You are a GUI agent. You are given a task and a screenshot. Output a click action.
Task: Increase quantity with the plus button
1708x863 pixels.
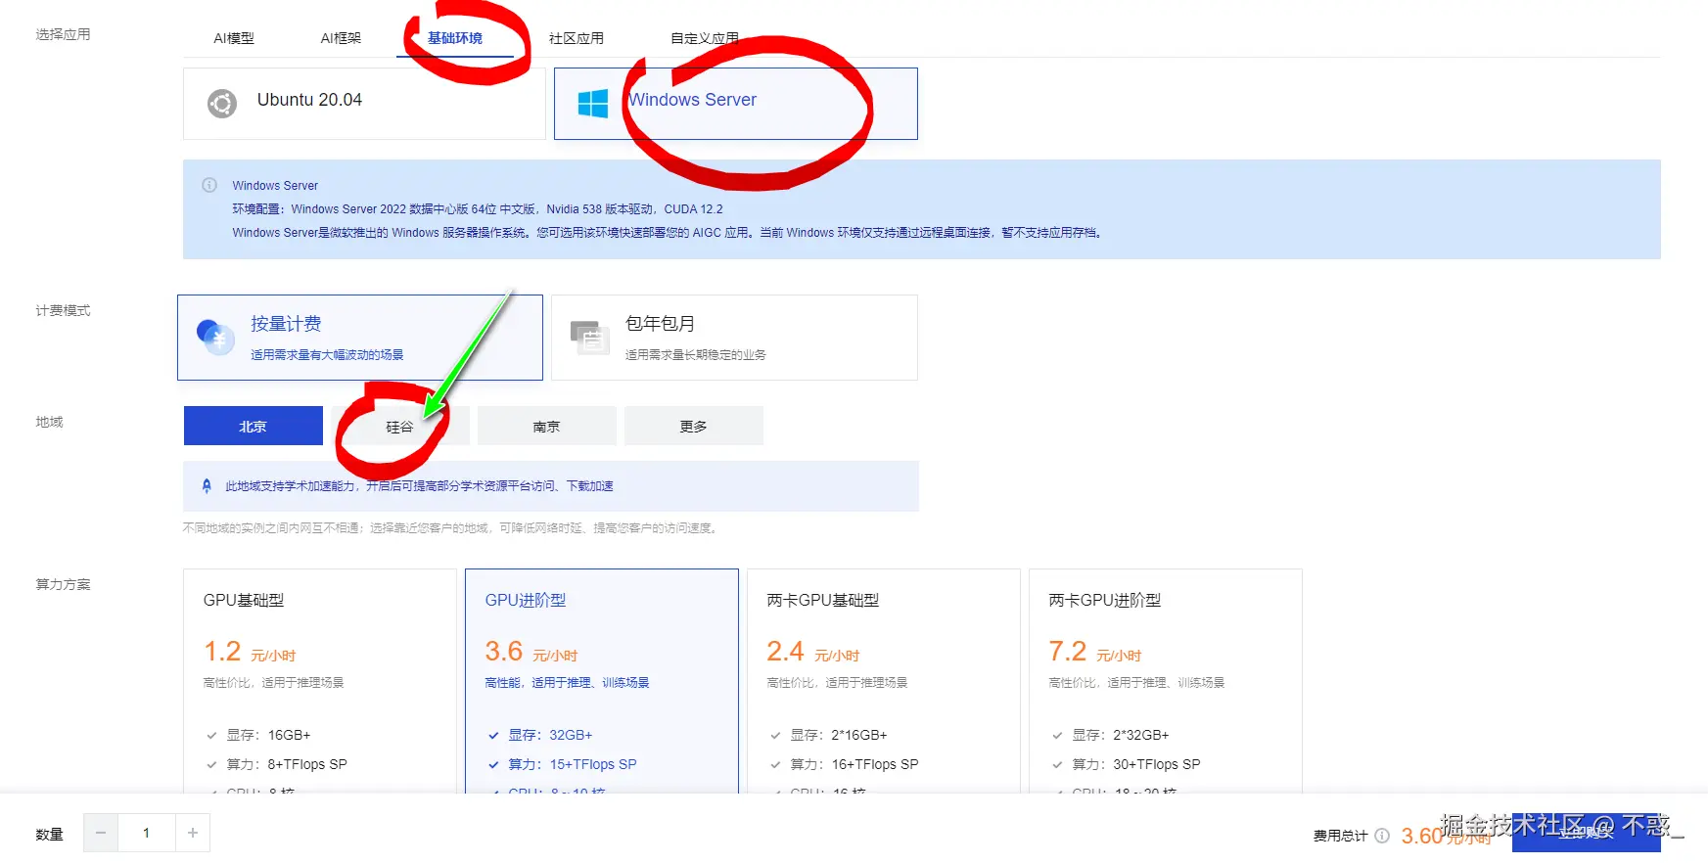(193, 833)
